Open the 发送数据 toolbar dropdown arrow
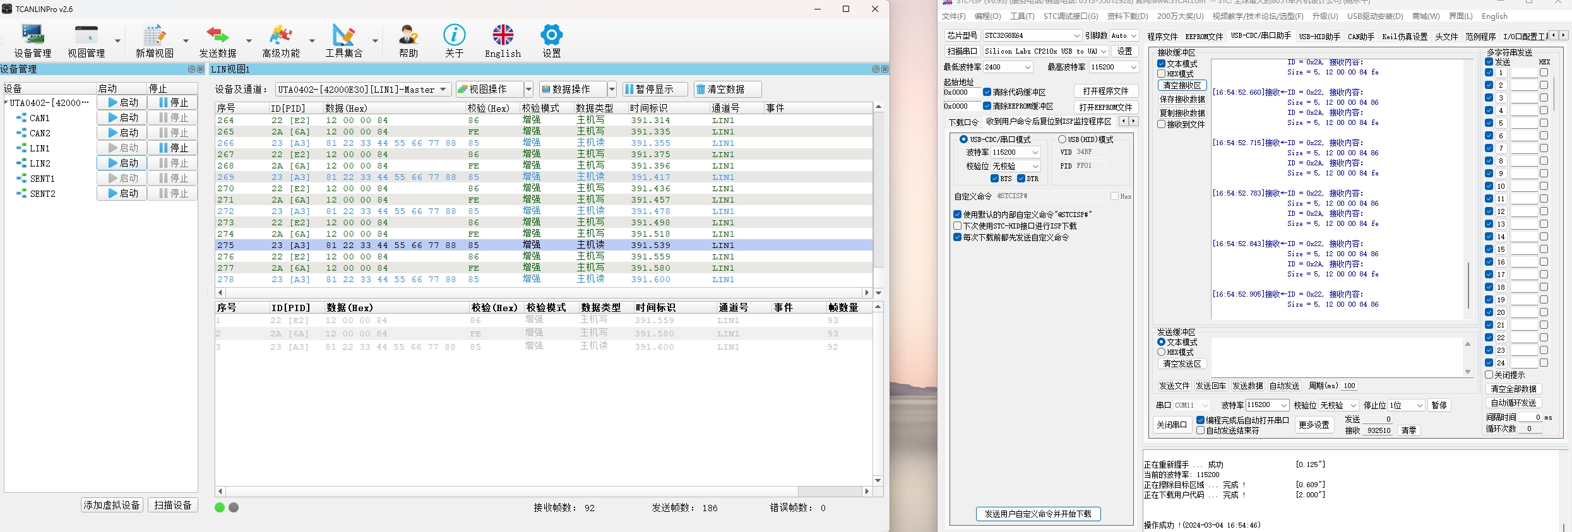The width and height of the screenshot is (1572, 532). pyautogui.click(x=249, y=40)
